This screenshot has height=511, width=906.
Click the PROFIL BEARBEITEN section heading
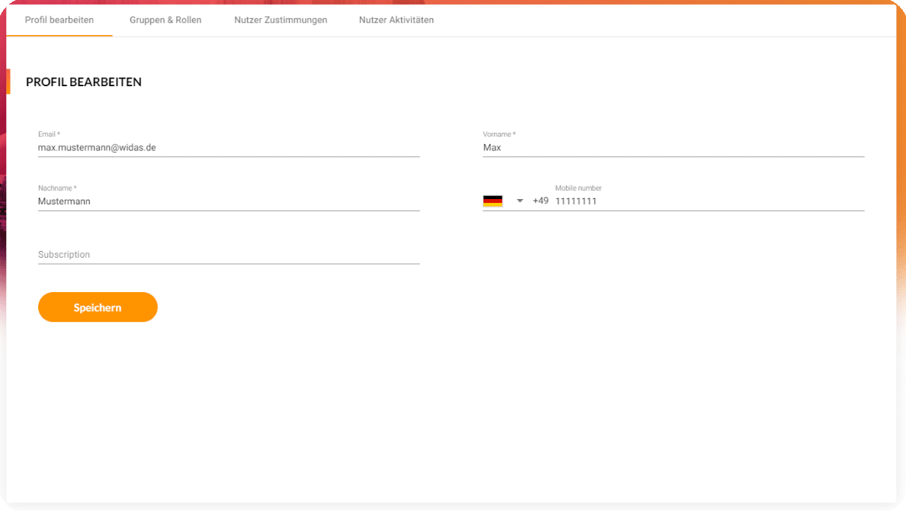84,82
